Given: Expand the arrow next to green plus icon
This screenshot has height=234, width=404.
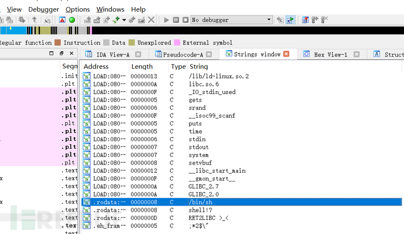Looking at the screenshot, I should pos(124,20).
